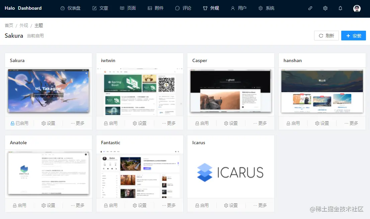Open the 外观 menu
Viewport: 370px width, 219px height.
[211, 8]
